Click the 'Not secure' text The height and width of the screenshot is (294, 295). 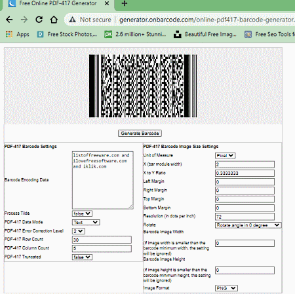click(96, 20)
